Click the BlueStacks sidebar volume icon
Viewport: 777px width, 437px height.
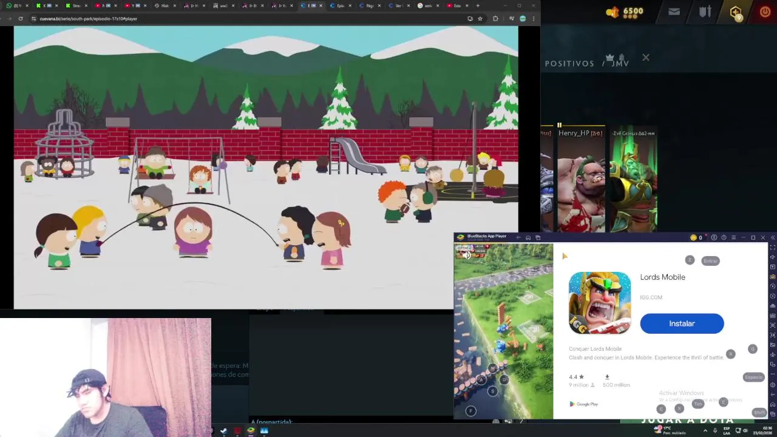[772, 257]
